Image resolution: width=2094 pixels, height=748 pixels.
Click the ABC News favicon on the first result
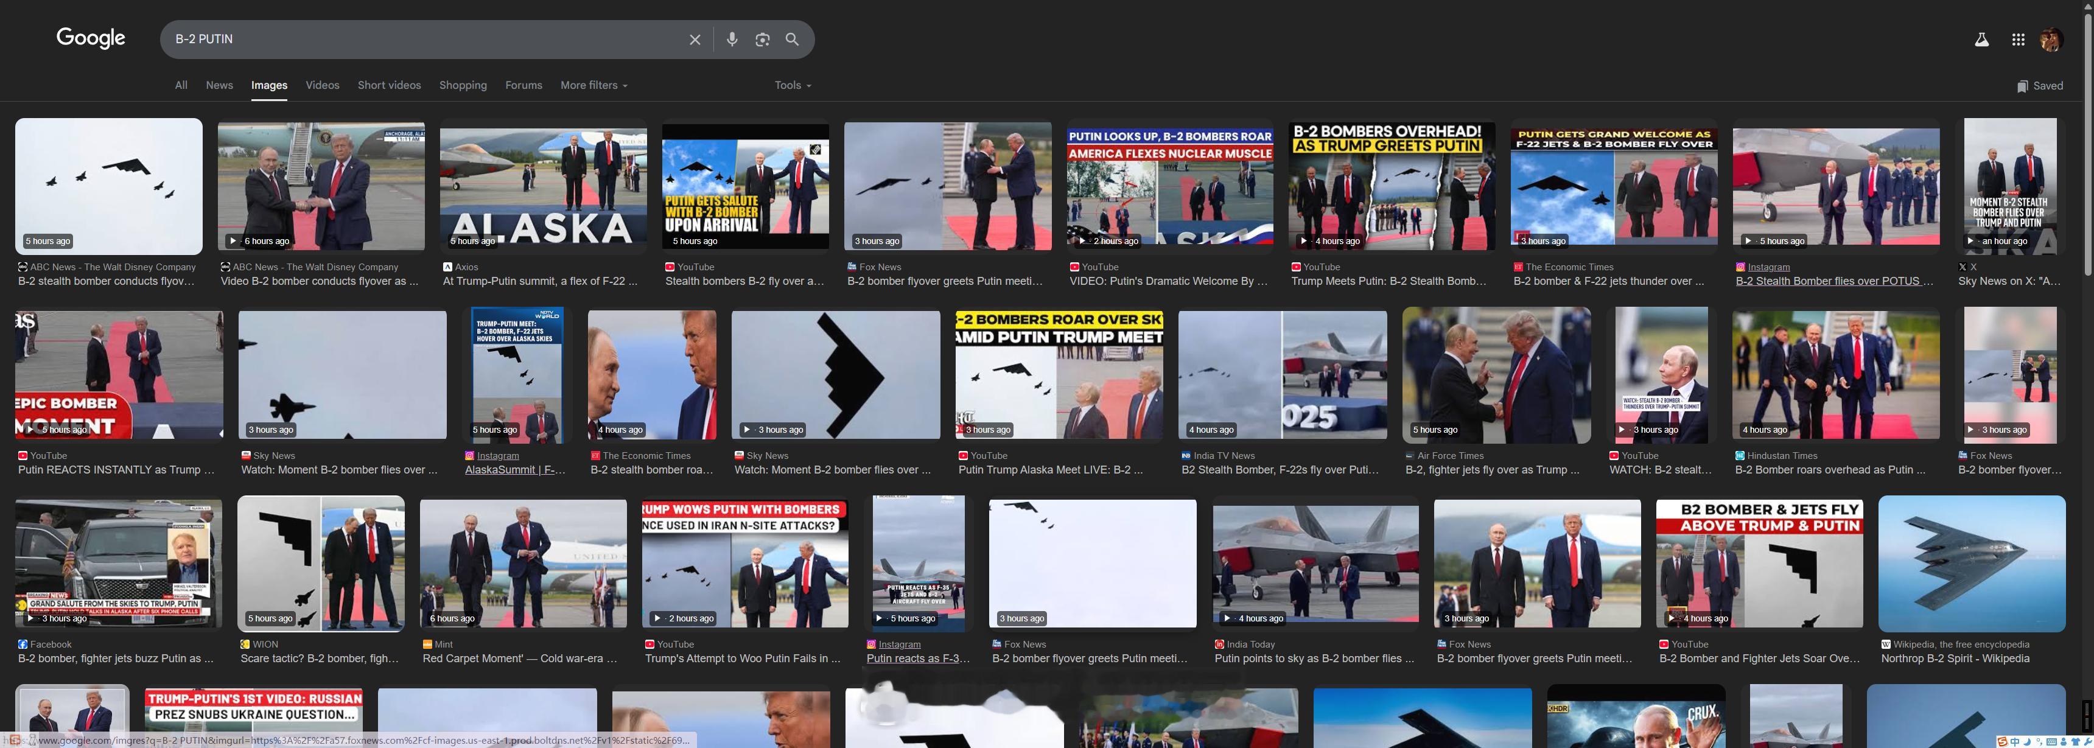pyautogui.click(x=23, y=267)
